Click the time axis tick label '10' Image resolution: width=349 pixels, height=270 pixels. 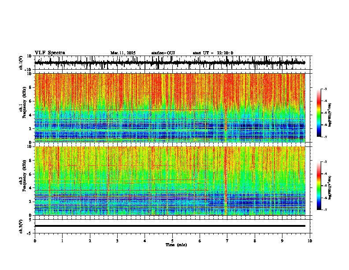pos(310,241)
